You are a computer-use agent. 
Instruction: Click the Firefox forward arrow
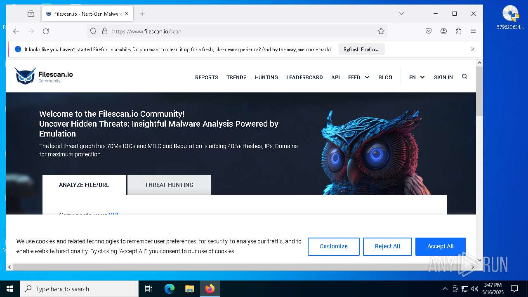coord(31,31)
